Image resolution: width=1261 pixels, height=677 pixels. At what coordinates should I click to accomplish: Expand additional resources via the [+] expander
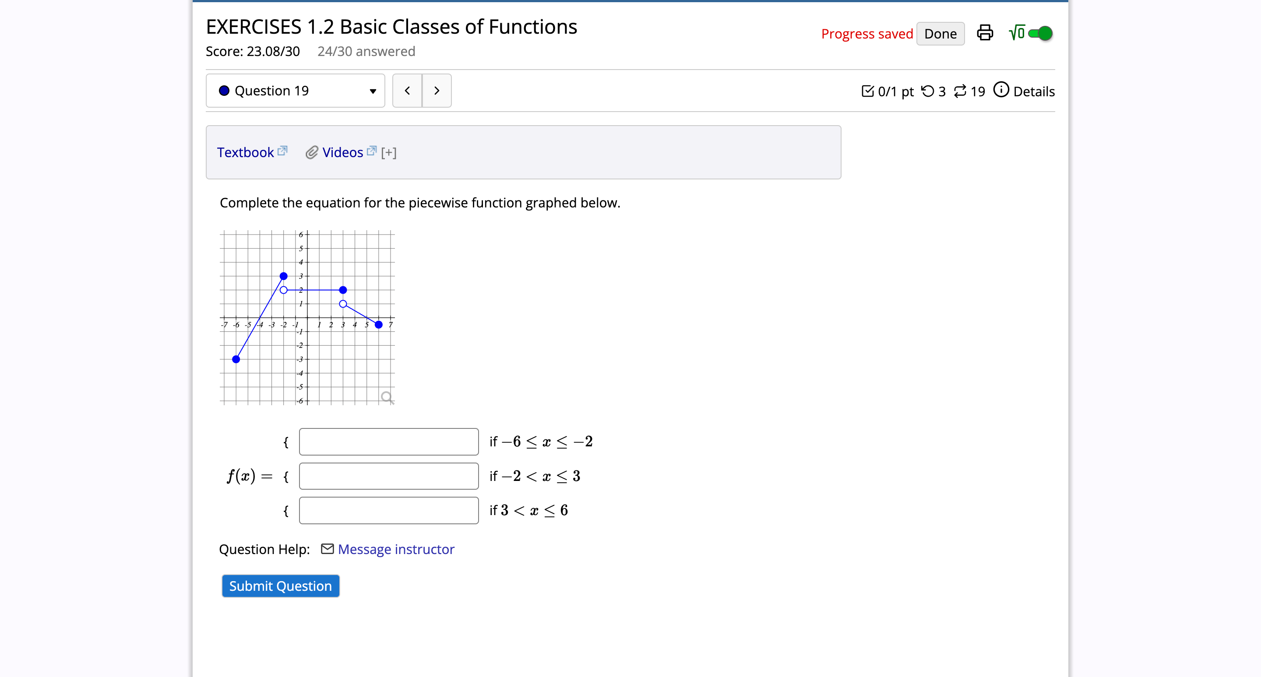[x=388, y=152]
